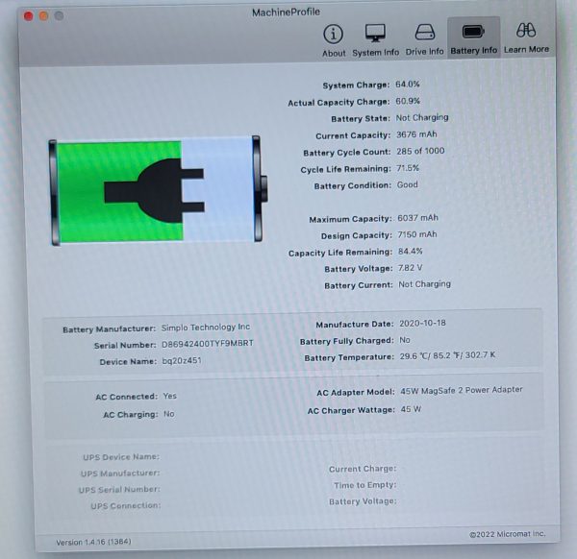Click the grayed-out zoom window button
The image size is (577, 559).
click(60, 16)
